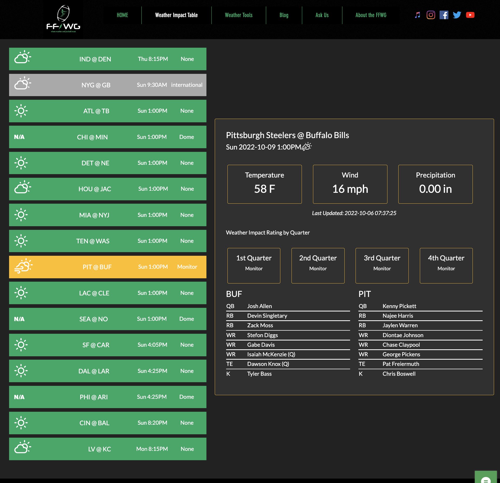This screenshot has height=483, width=500.
Task: Click Jaylen Warren in PIT roster
Action: click(x=400, y=325)
